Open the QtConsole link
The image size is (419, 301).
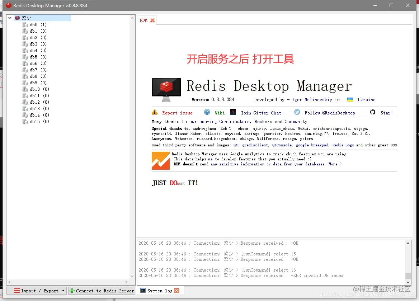tap(282, 145)
